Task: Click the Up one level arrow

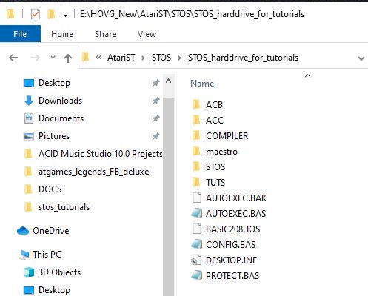Action: click(x=68, y=58)
